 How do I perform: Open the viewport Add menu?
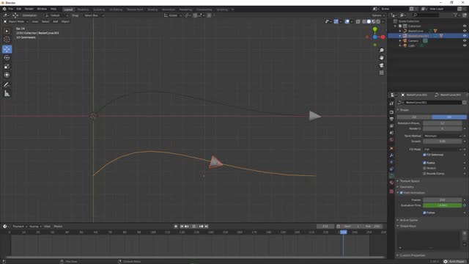pos(56,21)
